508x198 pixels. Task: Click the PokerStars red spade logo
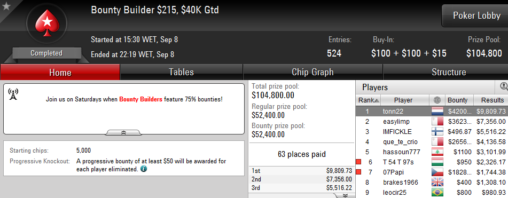click(46, 23)
